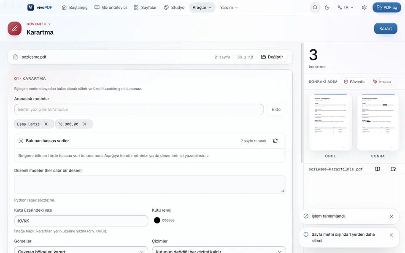Expand the Yardım menu
The width and height of the screenshot is (405, 253).
click(x=229, y=8)
